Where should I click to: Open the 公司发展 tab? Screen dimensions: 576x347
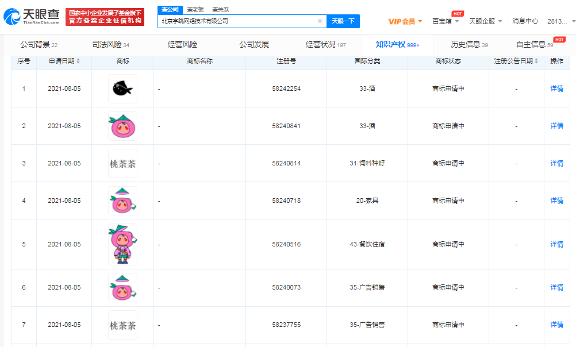254,44
